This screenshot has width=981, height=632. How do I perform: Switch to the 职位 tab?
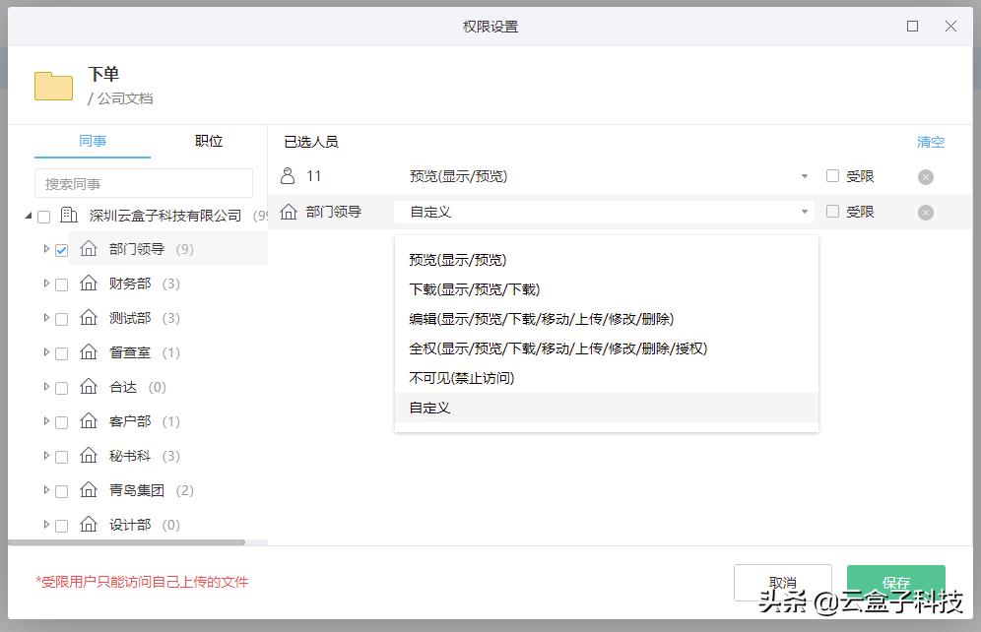(208, 141)
